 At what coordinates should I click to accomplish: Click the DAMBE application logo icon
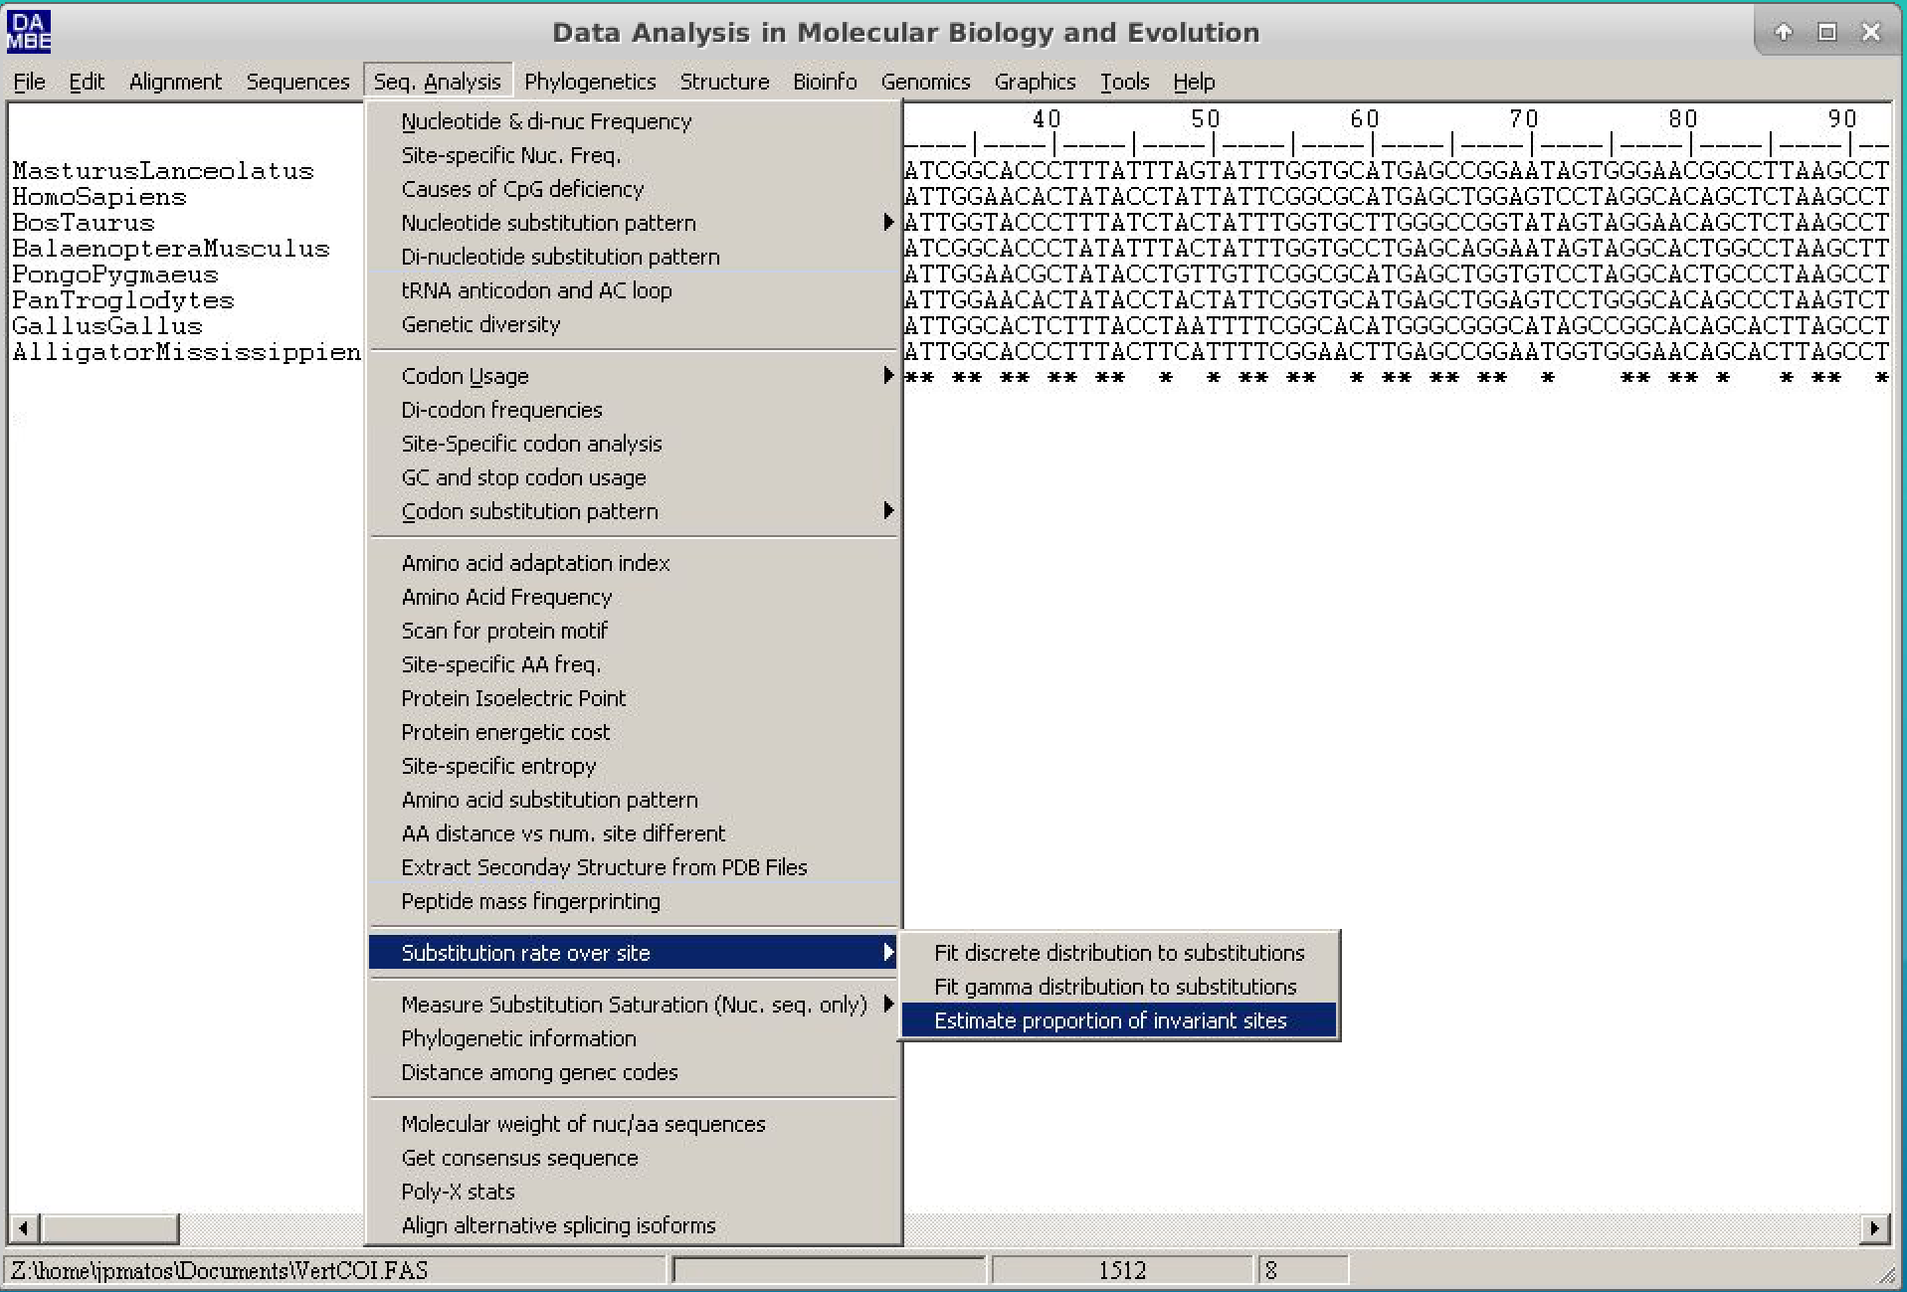29,32
